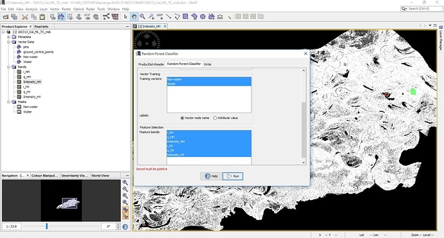Click the Open Product toolbar icon

click(5, 17)
